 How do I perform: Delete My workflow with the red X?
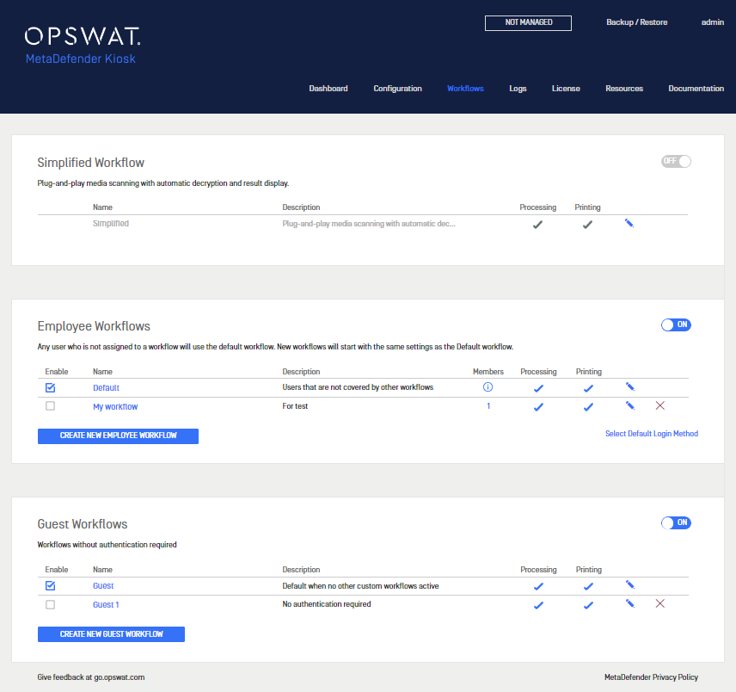pos(660,405)
